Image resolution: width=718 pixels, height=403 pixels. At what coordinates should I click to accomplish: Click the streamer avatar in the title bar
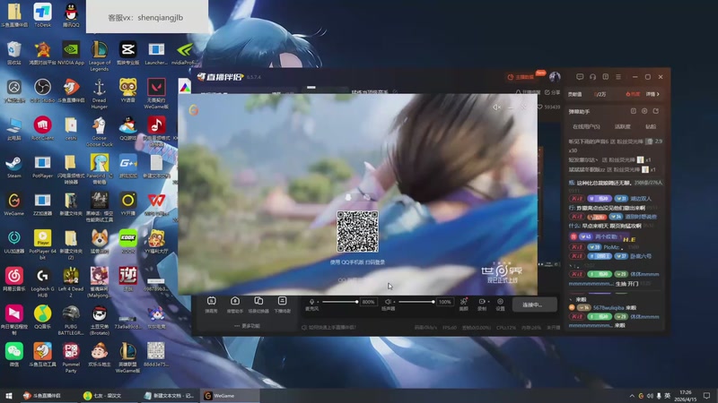[555, 77]
